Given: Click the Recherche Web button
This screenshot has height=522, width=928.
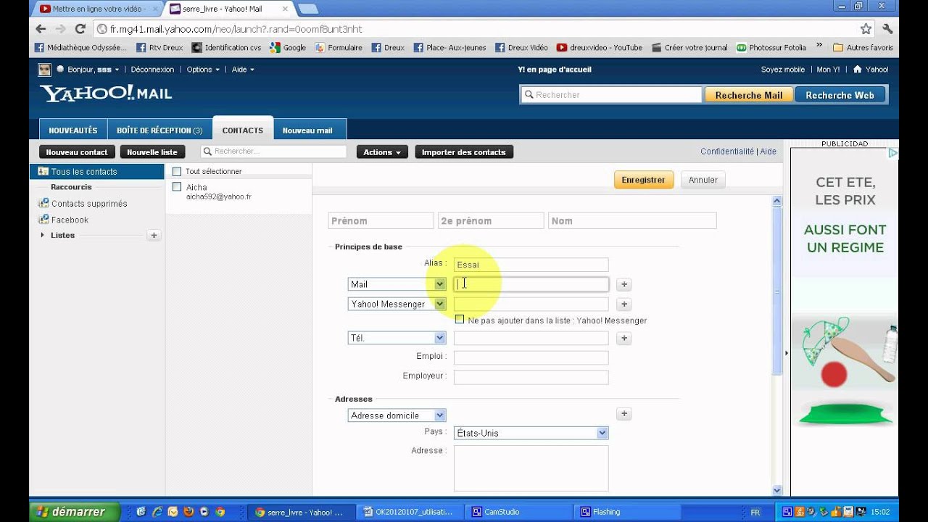Looking at the screenshot, I should coord(840,95).
